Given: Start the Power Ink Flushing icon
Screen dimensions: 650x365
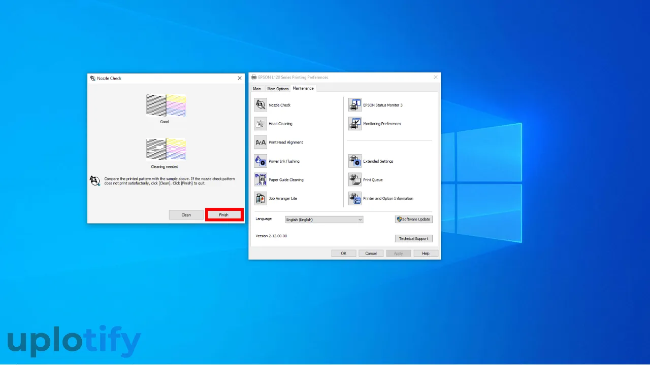Looking at the screenshot, I should click(x=261, y=161).
